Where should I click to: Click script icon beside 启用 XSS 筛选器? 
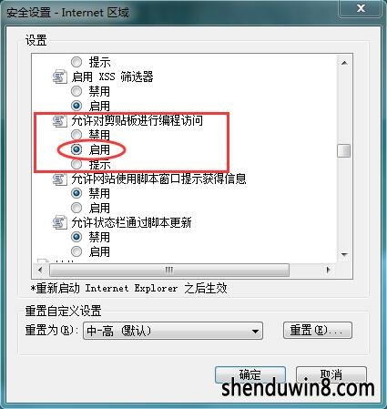[59, 77]
